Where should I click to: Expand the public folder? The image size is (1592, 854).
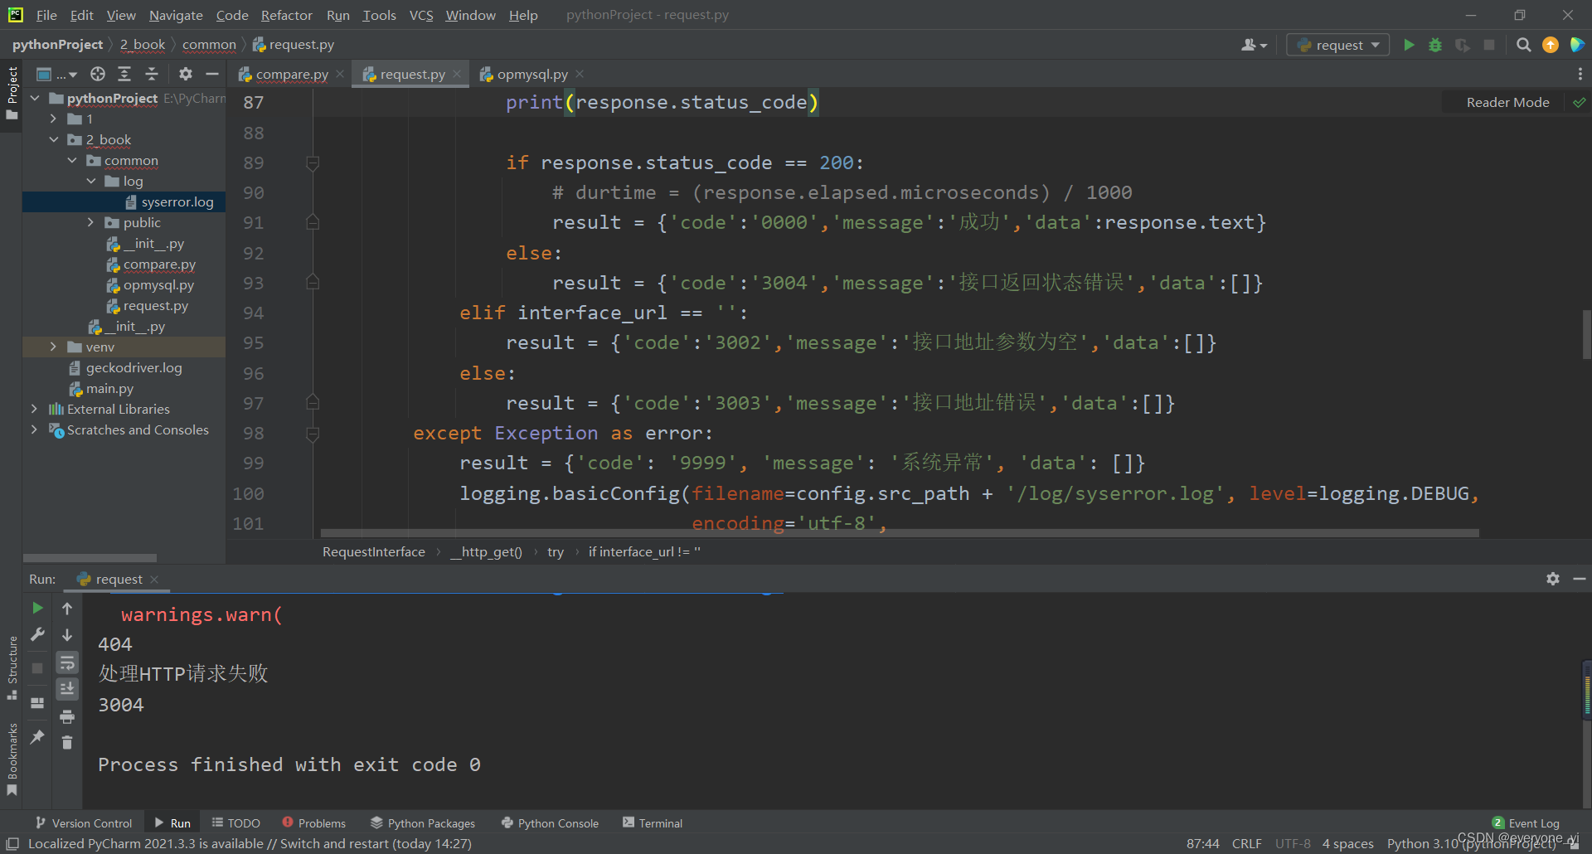[x=91, y=222]
